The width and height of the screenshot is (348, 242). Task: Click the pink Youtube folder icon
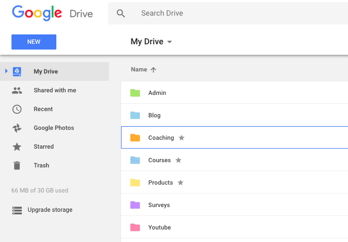pyautogui.click(x=135, y=227)
